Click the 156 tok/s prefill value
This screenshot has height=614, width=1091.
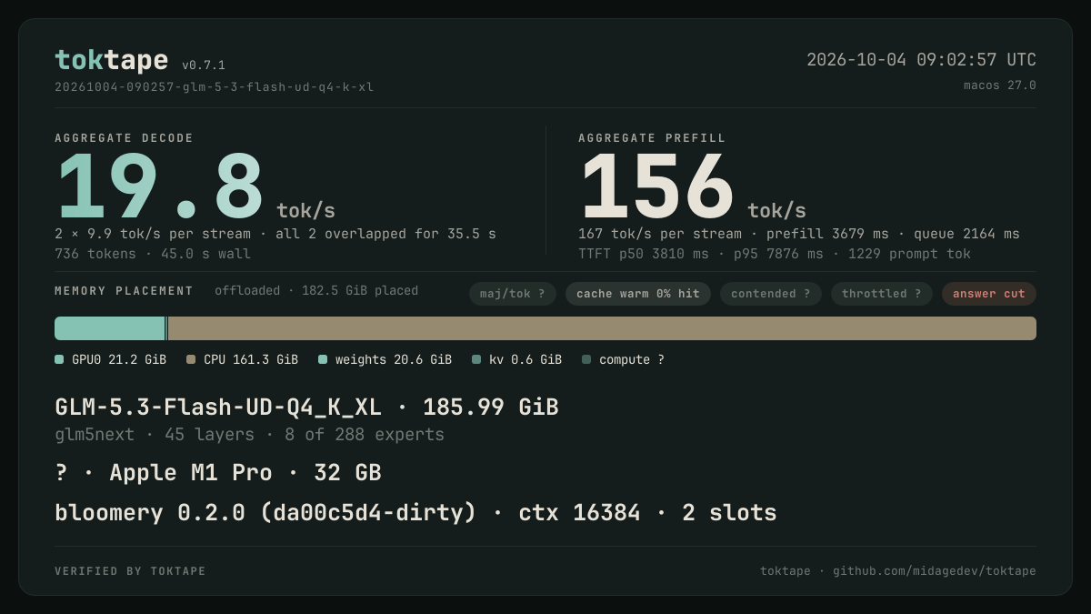[x=692, y=187]
